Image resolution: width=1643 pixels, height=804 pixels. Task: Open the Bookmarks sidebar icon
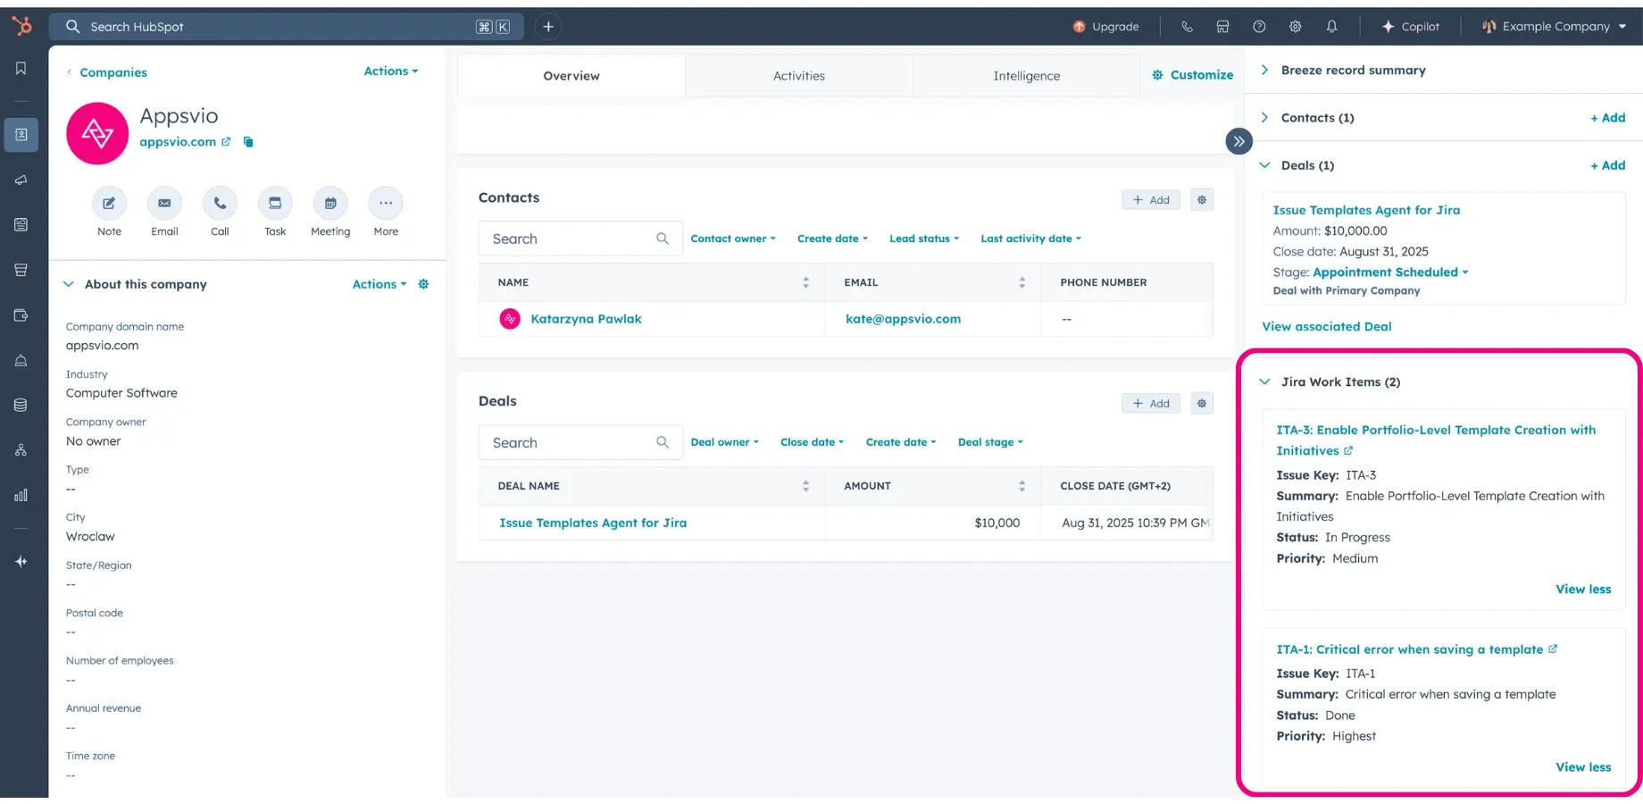click(x=21, y=69)
